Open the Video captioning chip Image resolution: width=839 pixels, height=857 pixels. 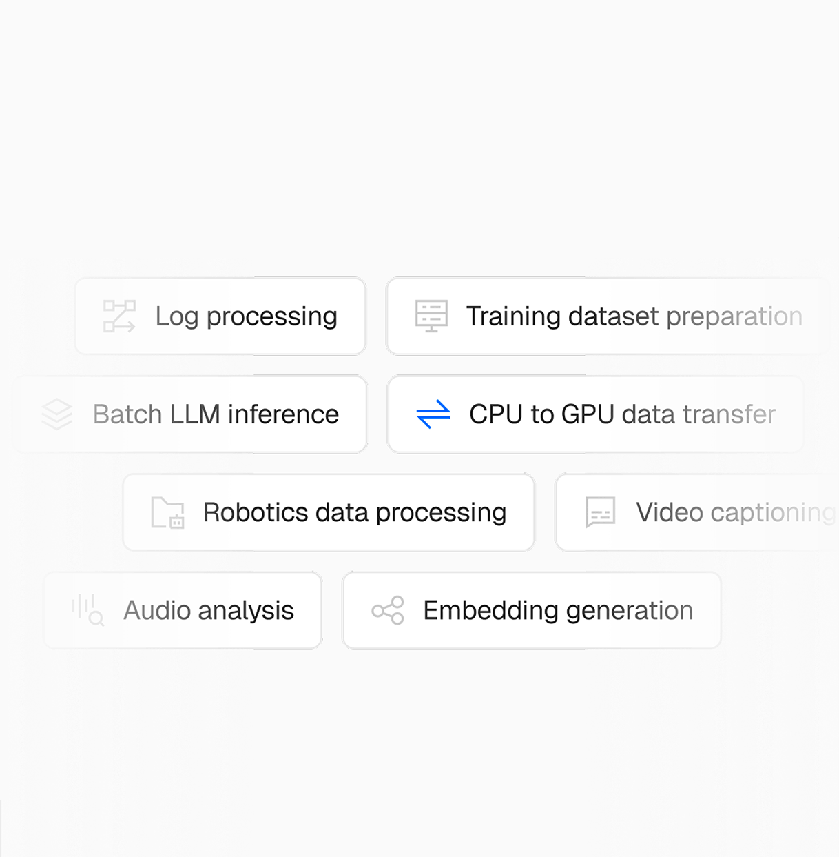[x=697, y=512]
